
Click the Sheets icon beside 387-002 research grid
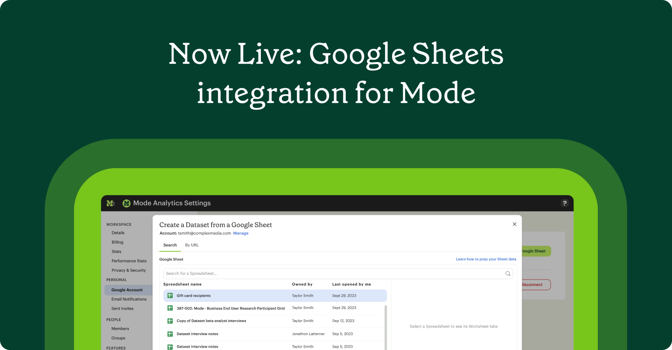170,308
